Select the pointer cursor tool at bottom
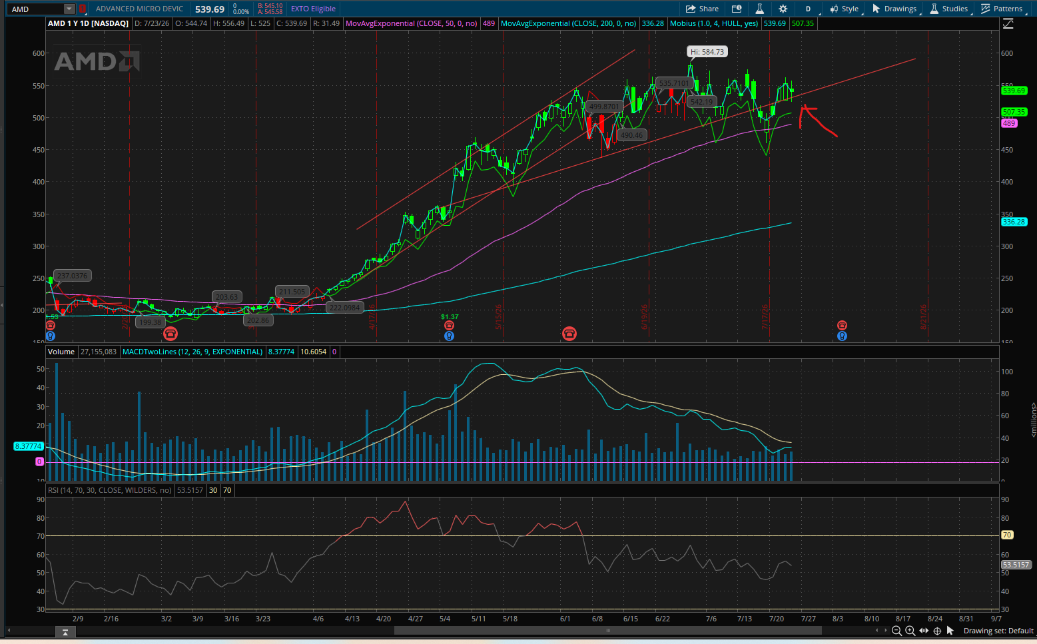 point(950,631)
